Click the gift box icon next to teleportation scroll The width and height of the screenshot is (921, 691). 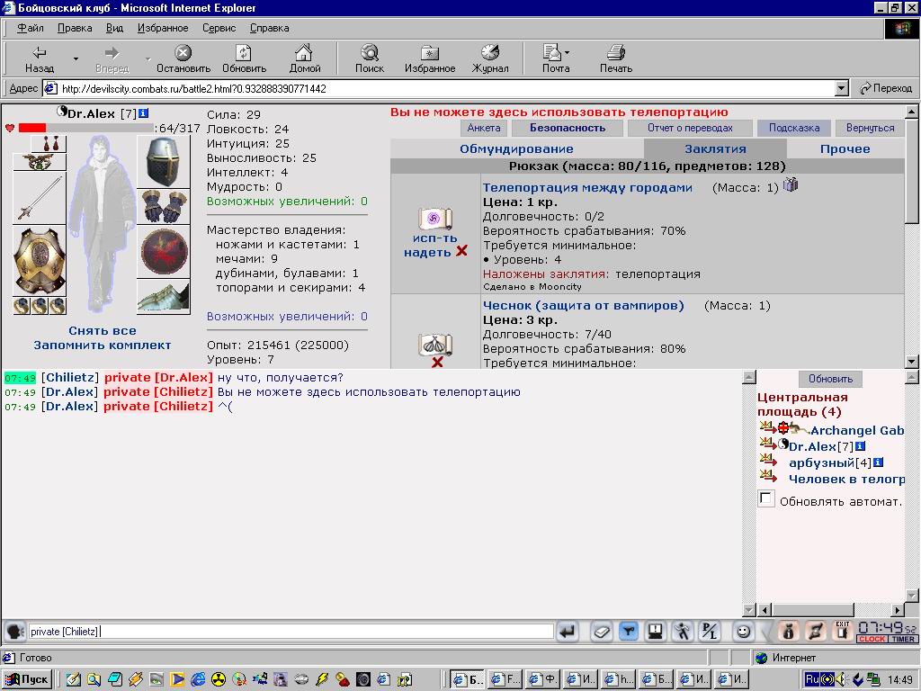click(x=791, y=185)
